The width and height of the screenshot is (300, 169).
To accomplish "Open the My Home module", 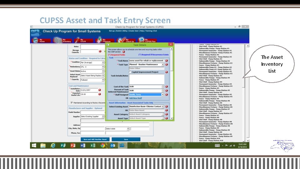I will (41, 40).
